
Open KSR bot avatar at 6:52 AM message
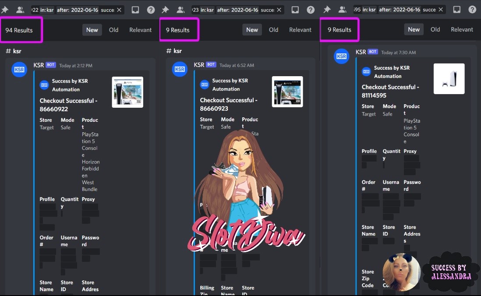180,69
